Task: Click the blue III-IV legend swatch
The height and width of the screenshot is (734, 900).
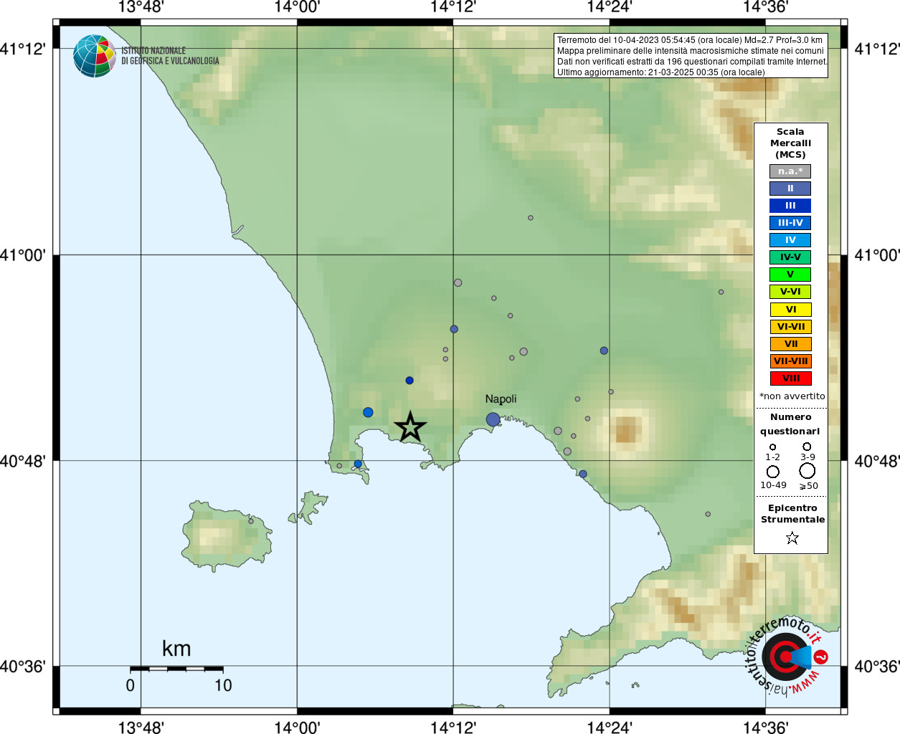Action: click(790, 223)
